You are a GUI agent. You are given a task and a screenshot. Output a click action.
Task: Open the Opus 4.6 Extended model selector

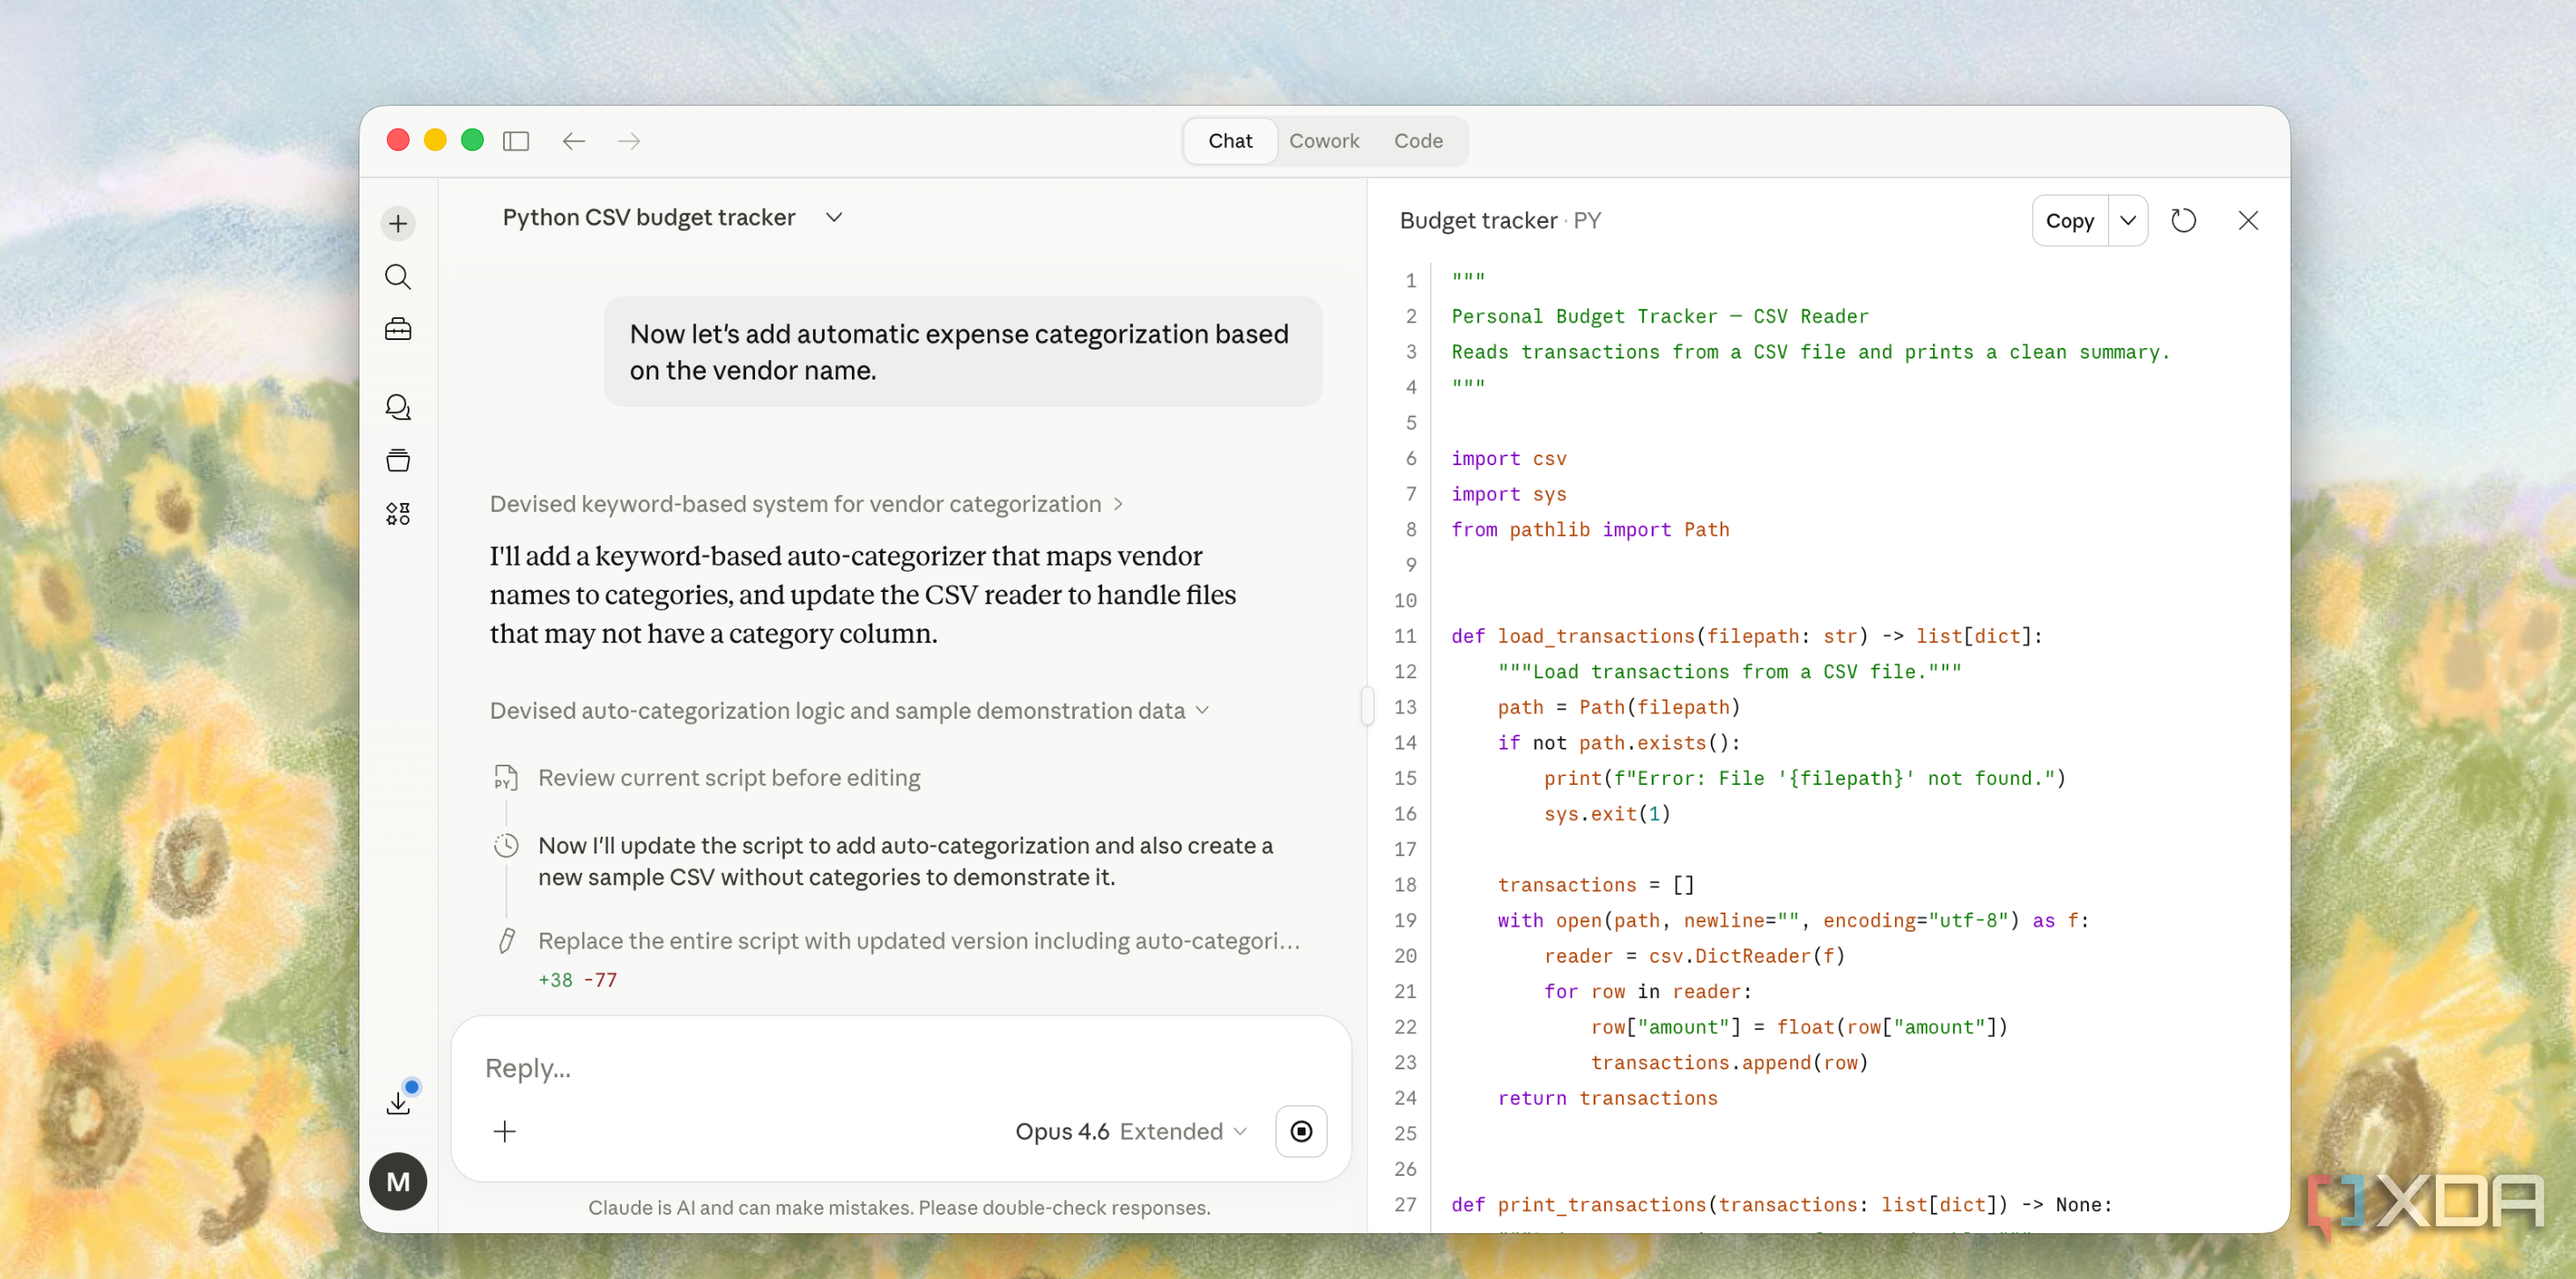1131,1131
